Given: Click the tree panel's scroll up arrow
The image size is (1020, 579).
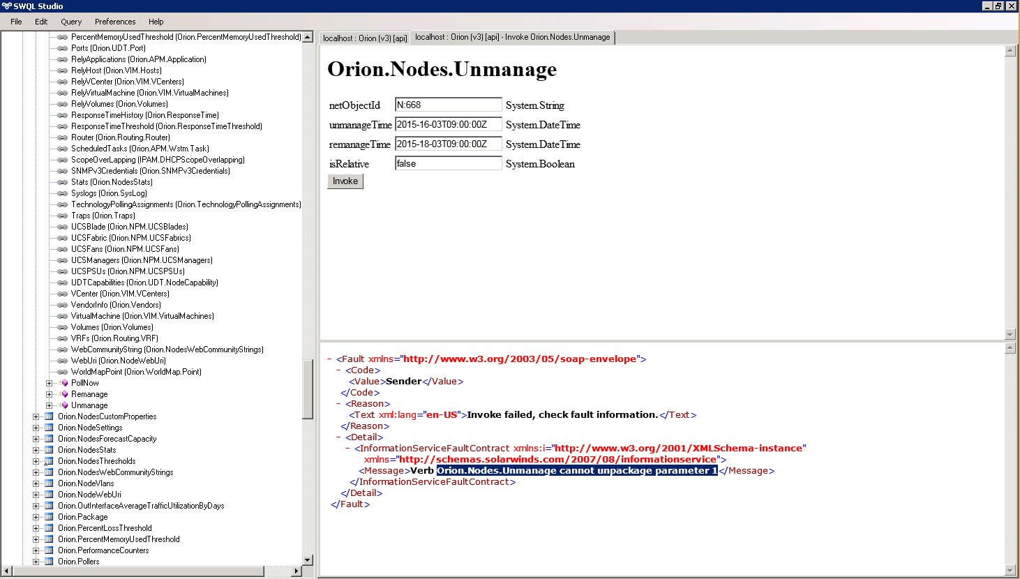Looking at the screenshot, I should pyautogui.click(x=308, y=37).
